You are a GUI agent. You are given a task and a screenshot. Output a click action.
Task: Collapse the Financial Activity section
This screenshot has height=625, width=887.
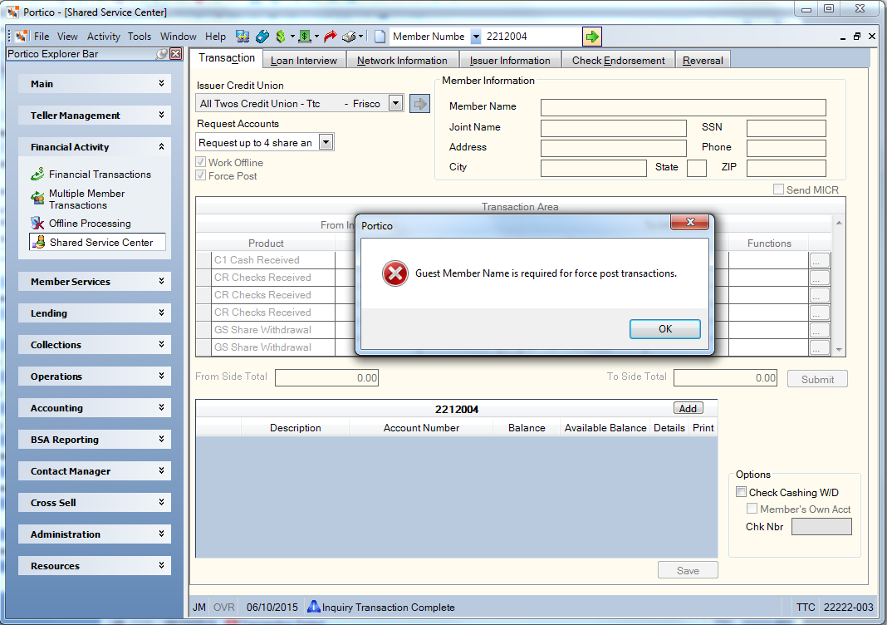point(95,147)
